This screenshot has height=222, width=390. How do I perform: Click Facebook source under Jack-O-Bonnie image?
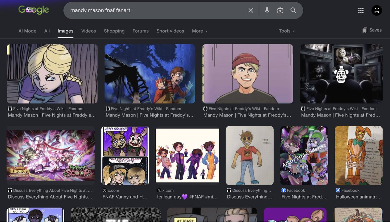pyautogui.click(x=348, y=191)
